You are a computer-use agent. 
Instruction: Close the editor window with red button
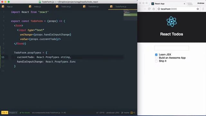2,2
